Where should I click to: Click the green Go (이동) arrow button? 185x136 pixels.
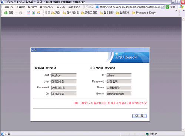tap(167, 7)
